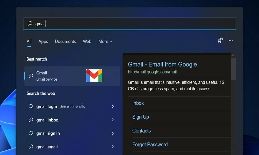Click search icon beside Gmail best match

(x=31, y=76)
